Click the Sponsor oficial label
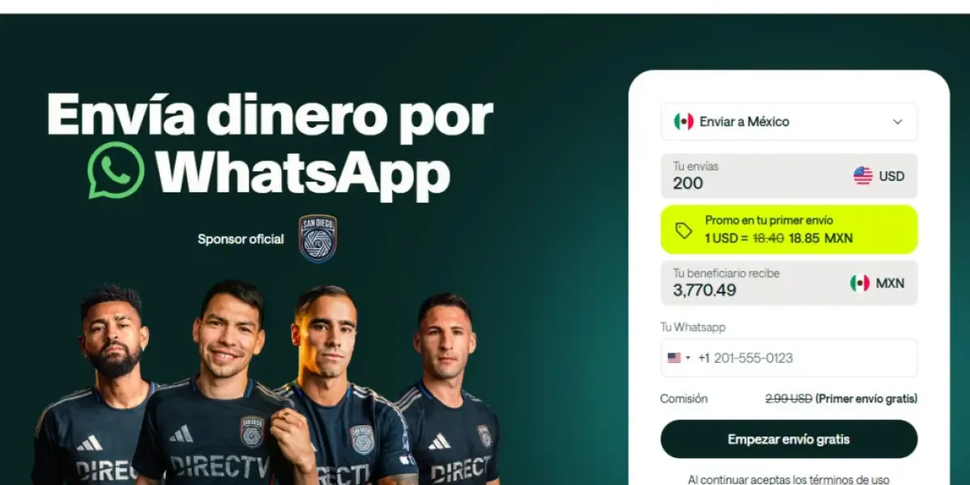The image size is (970, 485). pyautogui.click(x=241, y=239)
